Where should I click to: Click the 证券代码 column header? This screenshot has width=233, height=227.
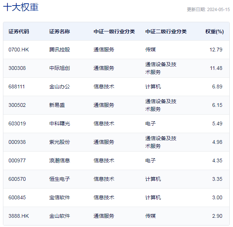[x=19, y=31]
